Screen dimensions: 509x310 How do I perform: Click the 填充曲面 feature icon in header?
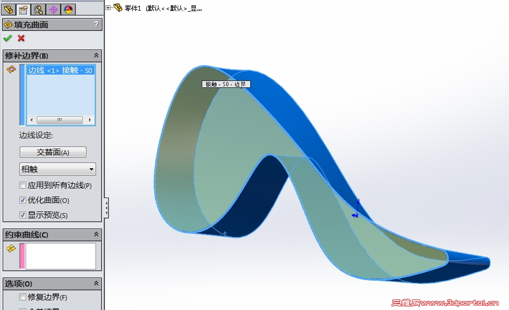(x=8, y=25)
